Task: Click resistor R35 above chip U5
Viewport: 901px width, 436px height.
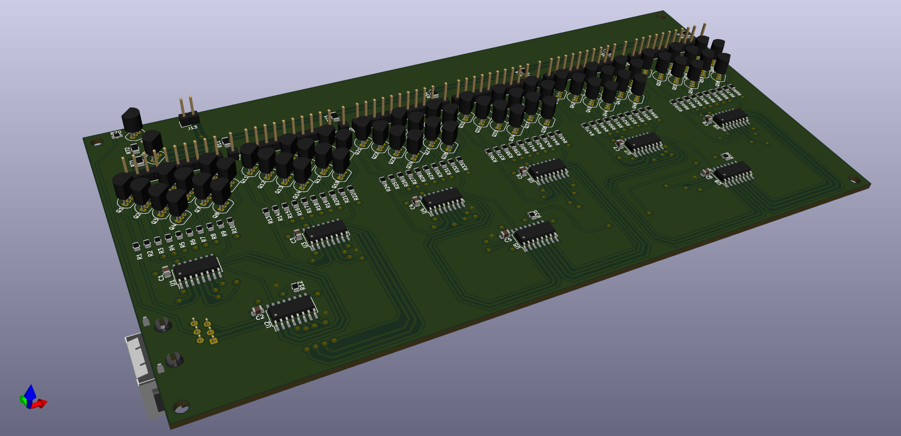Action: point(532,215)
